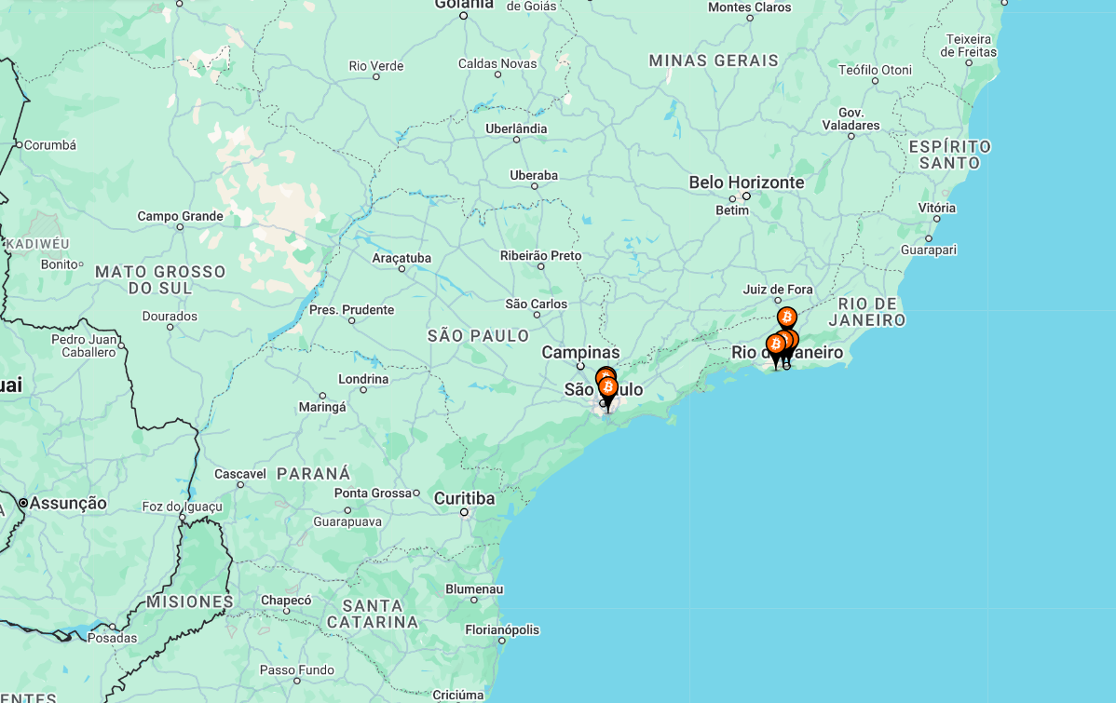Click the Bitcoin marker below Juiz de Fora
Image resolution: width=1116 pixels, height=703 pixels.
(786, 318)
